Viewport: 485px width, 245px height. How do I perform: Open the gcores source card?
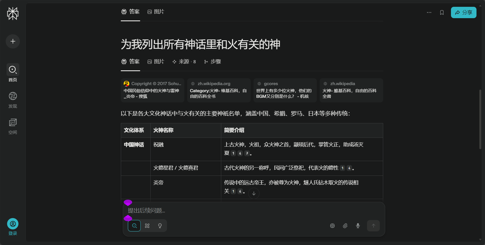point(285,90)
